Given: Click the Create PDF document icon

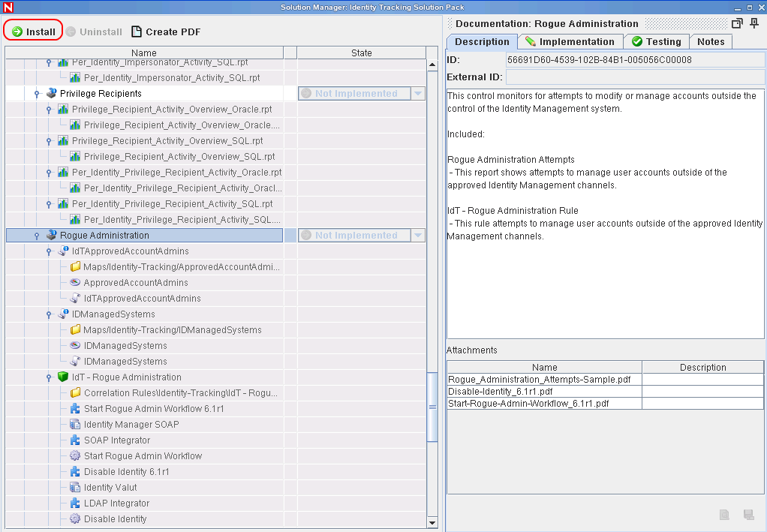Looking at the screenshot, I should point(137,32).
